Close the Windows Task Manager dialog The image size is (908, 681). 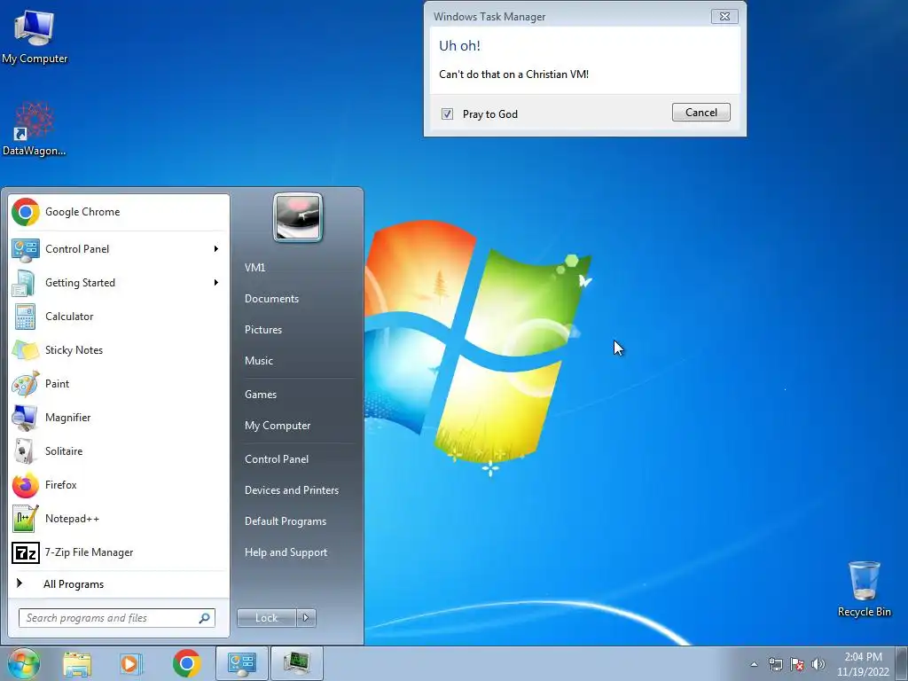pos(724,16)
